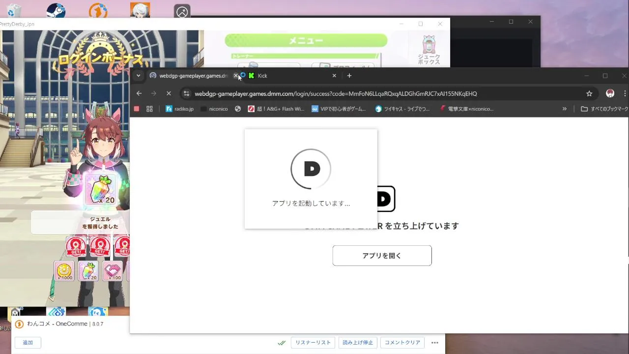The height and width of the screenshot is (354, 629).
Task: Click the ジュエルを獲得しました message
Action: click(100, 223)
